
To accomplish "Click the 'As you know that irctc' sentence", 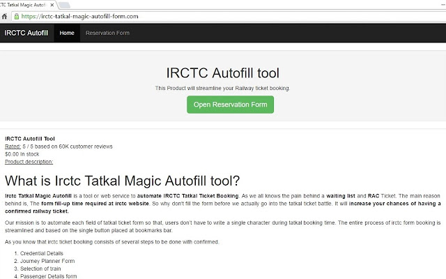I will point(112,242).
